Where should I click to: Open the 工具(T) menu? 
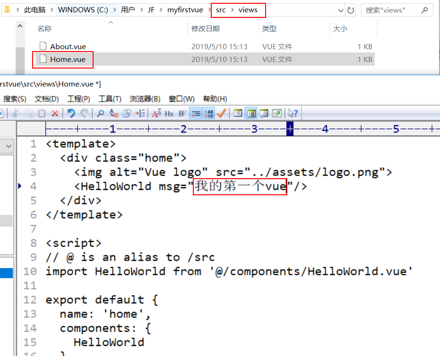point(110,99)
